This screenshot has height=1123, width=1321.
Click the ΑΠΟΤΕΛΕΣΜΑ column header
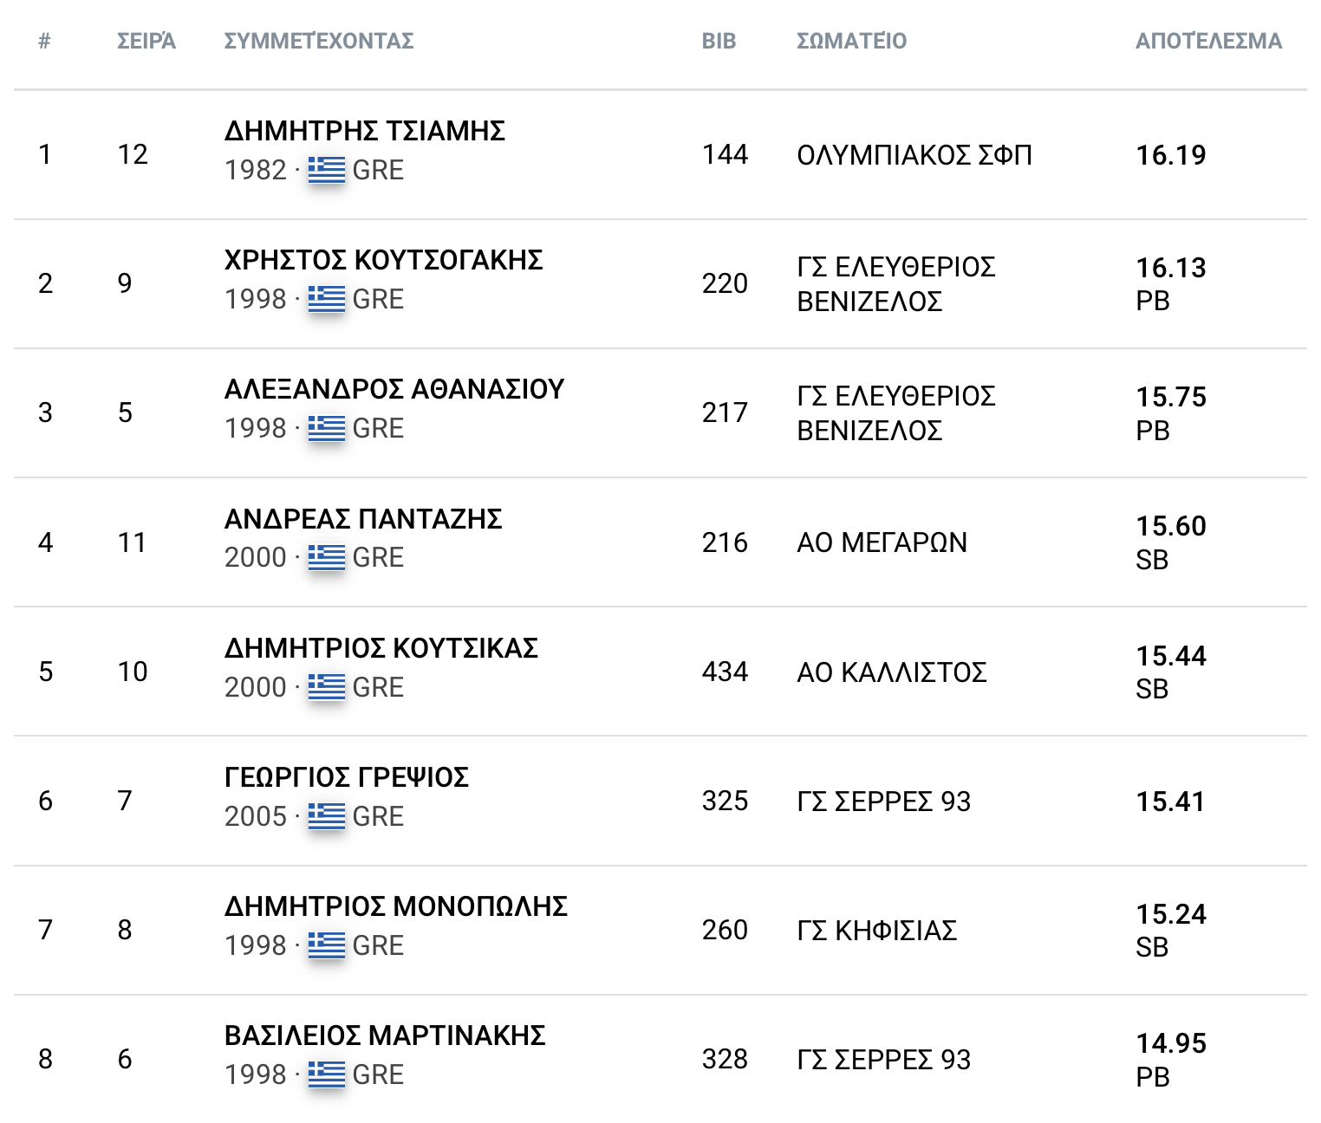coord(1208,41)
